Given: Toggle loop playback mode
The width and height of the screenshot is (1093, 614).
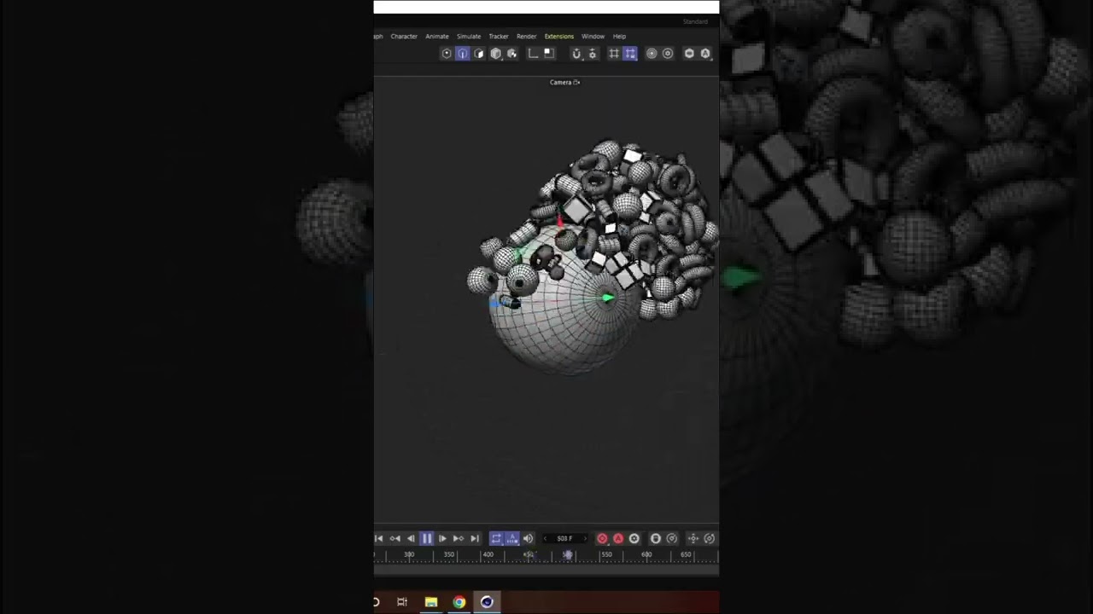Looking at the screenshot, I should pyautogui.click(x=496, y=539).
